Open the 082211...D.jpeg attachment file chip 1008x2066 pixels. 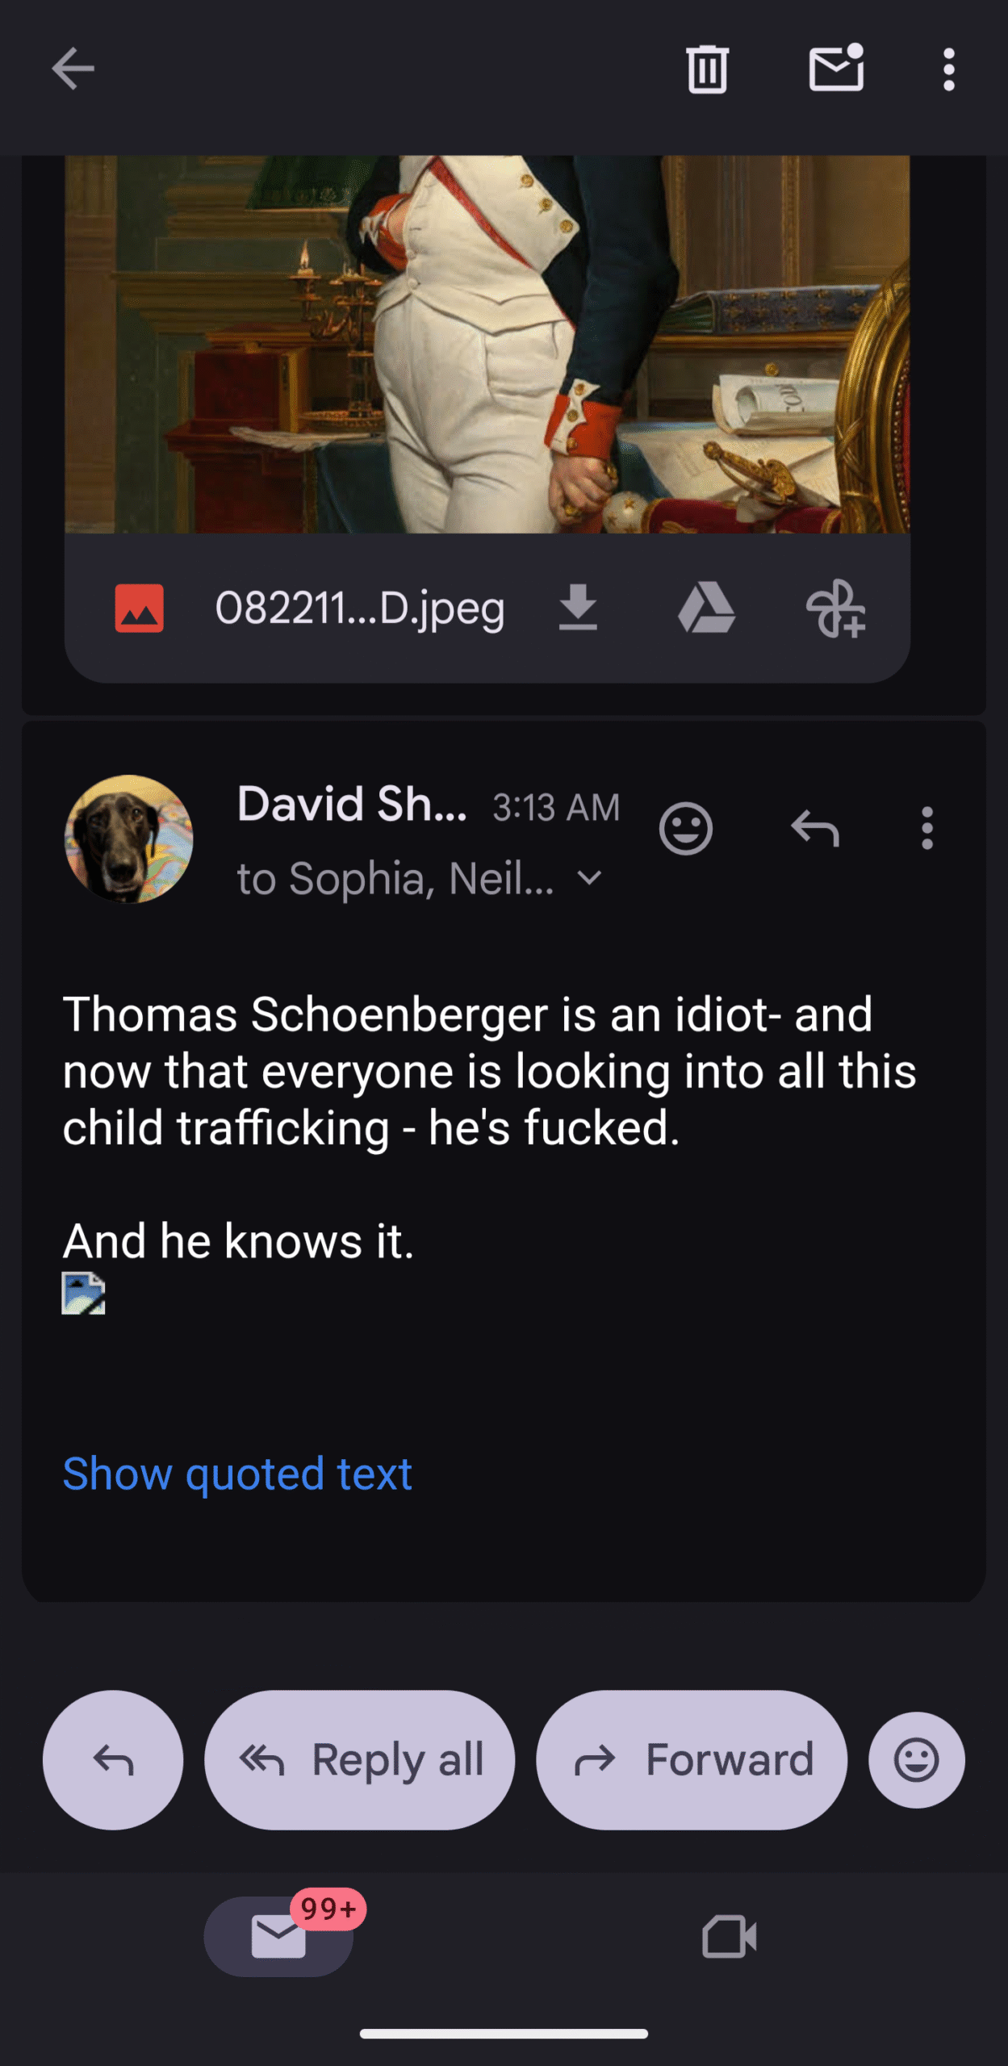pos(359,609)
